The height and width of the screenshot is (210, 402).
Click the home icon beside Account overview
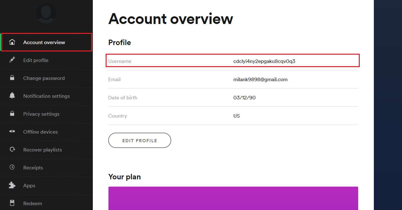pyautogui.click(x=12, y=42)
